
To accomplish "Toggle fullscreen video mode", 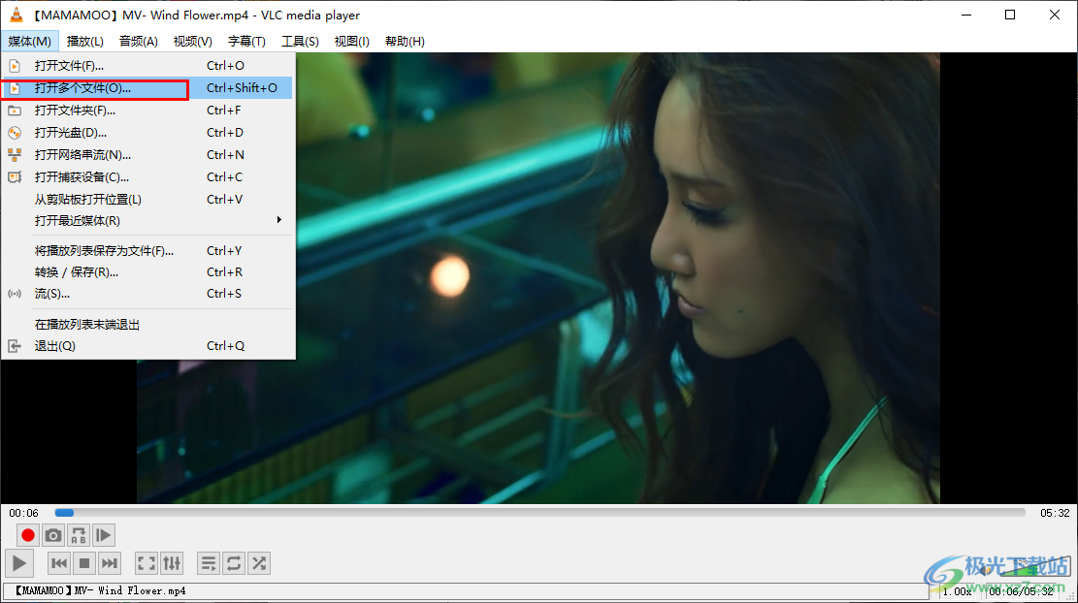I will click(x=147, y=564).
